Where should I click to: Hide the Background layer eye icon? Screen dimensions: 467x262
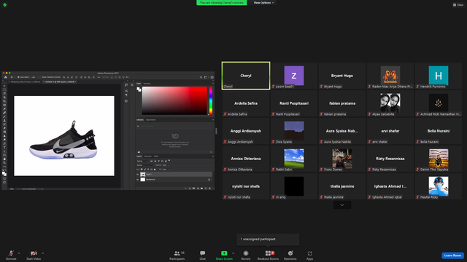[x=138, y=180]
